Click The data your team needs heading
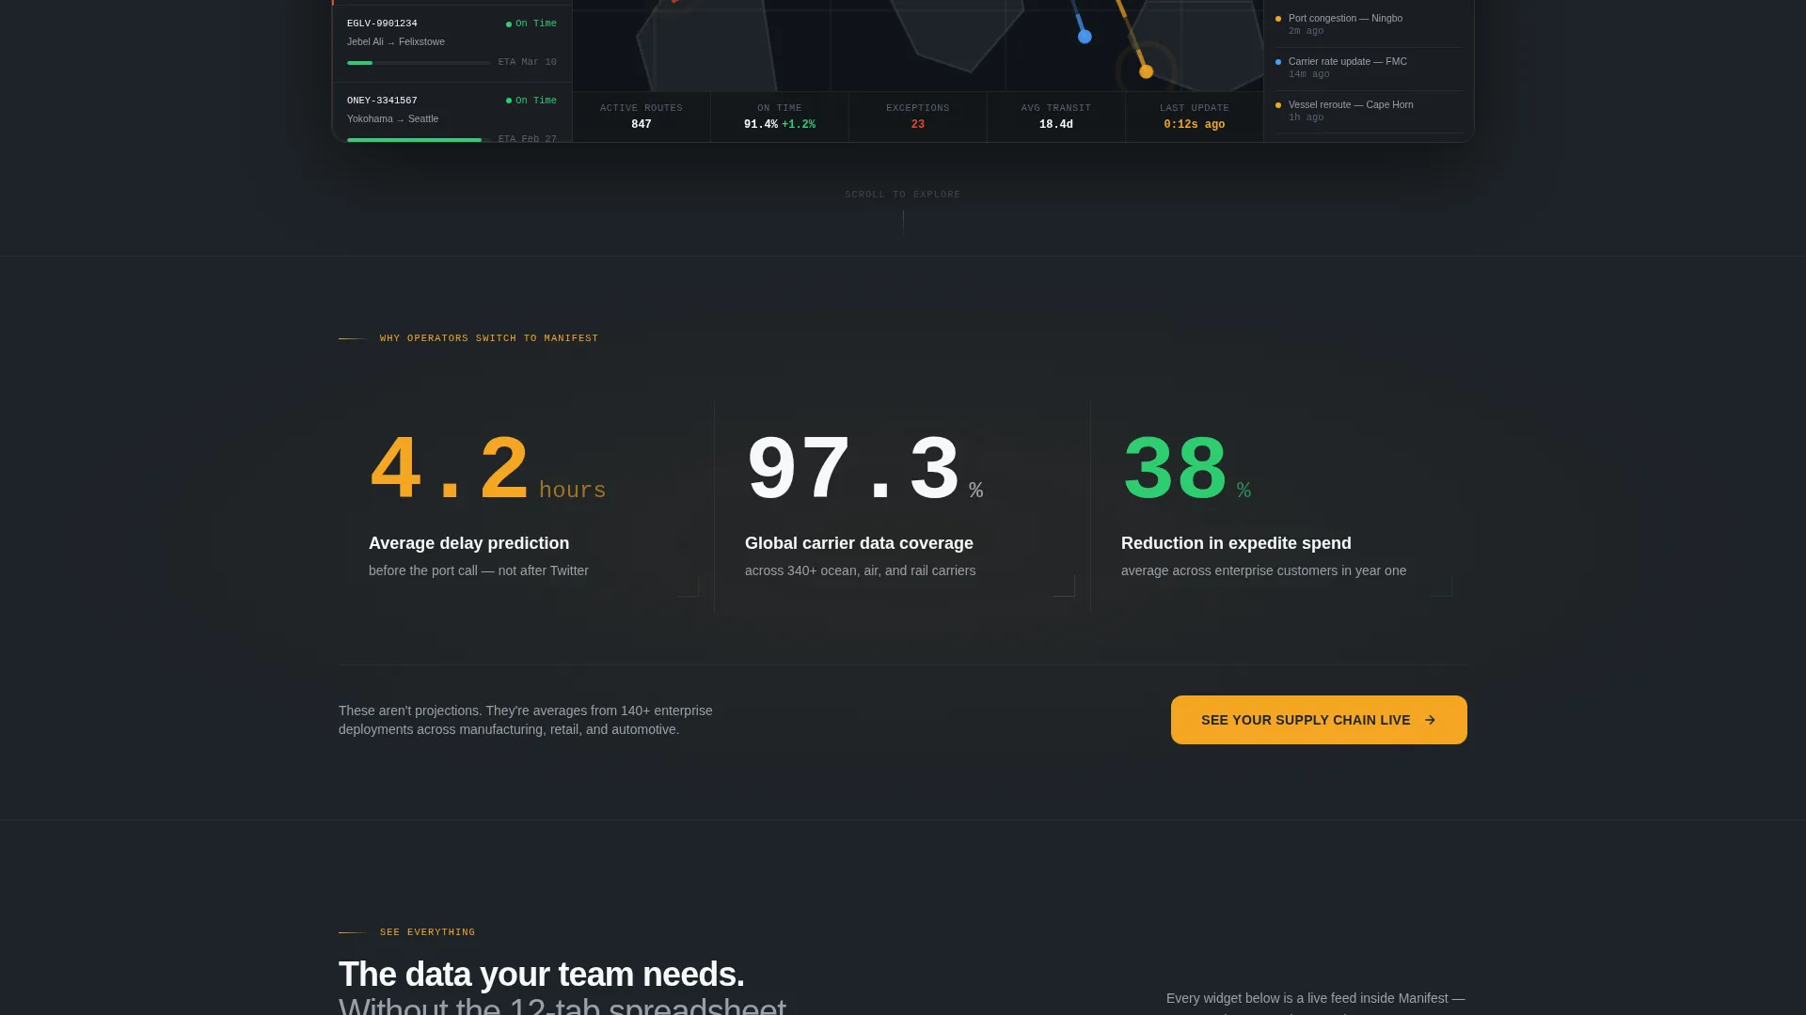The width and height of the screenshot is (1806, 1015). pyautogui.click(x=542, y=975)
